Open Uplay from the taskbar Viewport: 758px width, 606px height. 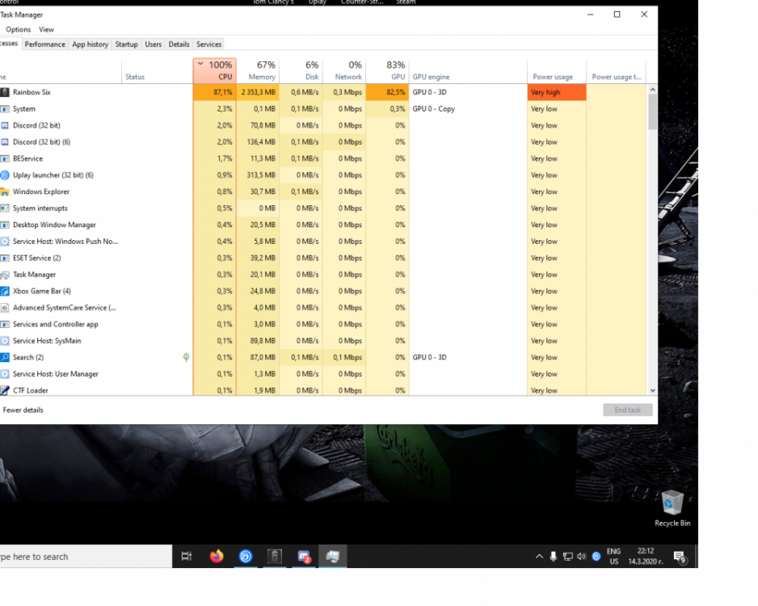246,556
